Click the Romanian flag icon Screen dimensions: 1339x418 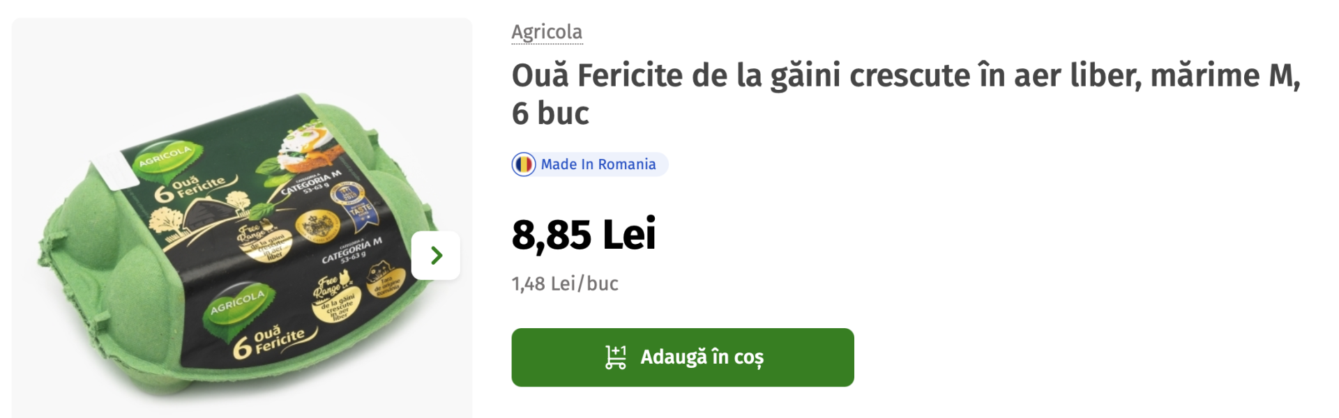(x=524, y=164)
